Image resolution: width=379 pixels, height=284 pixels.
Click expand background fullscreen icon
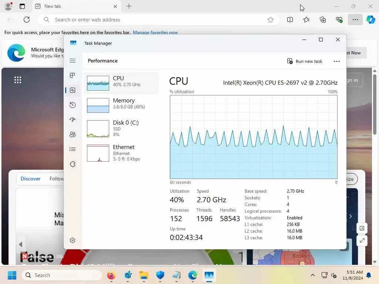pos(362,240)
